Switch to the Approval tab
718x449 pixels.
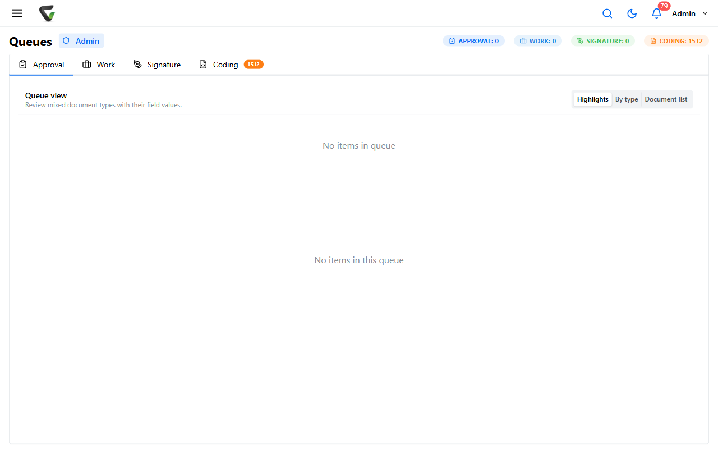[42, 65]
